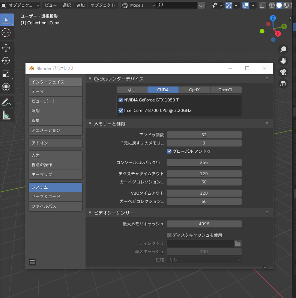Click the テクスチャタイムアウト field
The image size is (296, 298).
(x=204, y=174)
